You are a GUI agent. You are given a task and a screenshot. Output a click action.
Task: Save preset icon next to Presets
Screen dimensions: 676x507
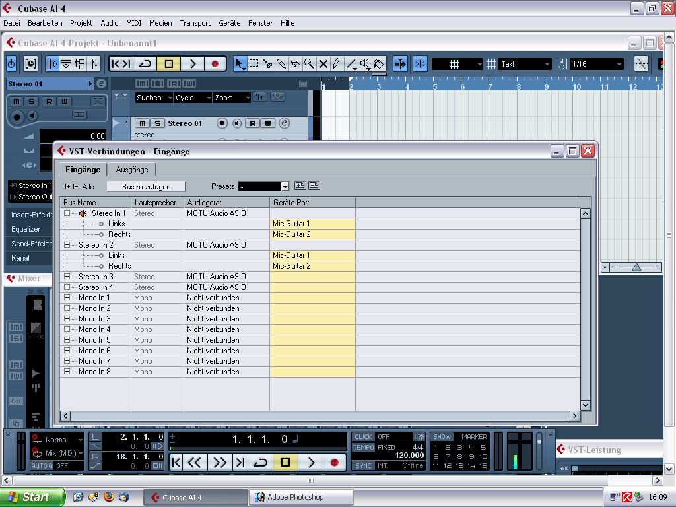click(x=300, y=186)
